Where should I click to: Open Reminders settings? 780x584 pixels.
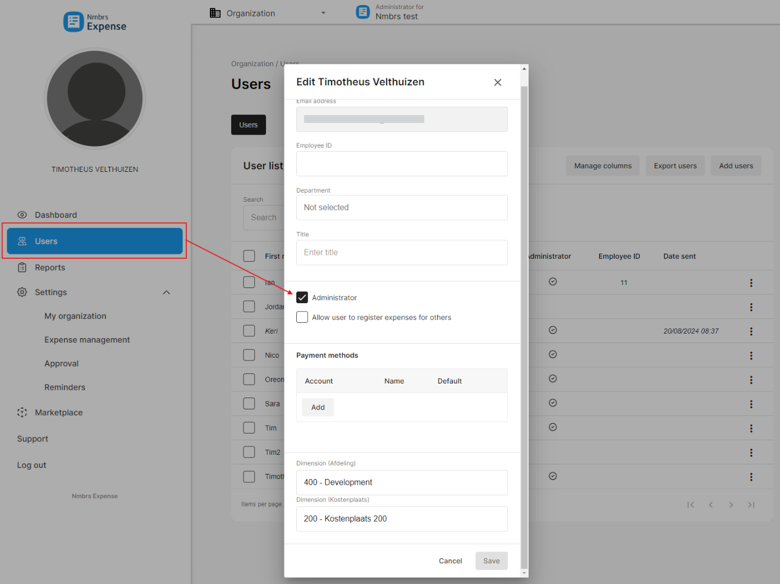click(x=65, y=387)
